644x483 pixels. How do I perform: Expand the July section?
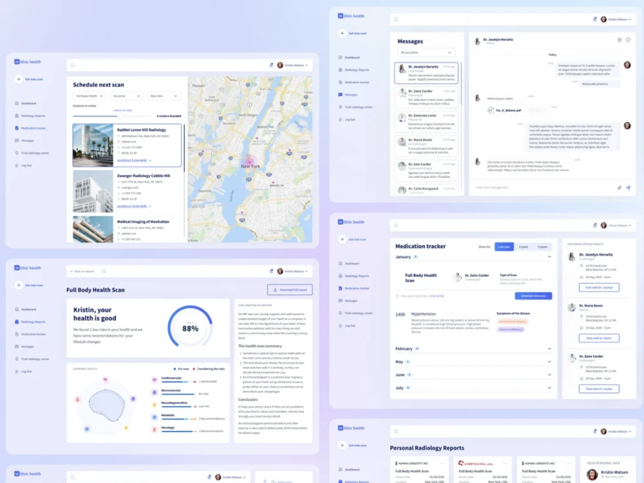point(473,388)
